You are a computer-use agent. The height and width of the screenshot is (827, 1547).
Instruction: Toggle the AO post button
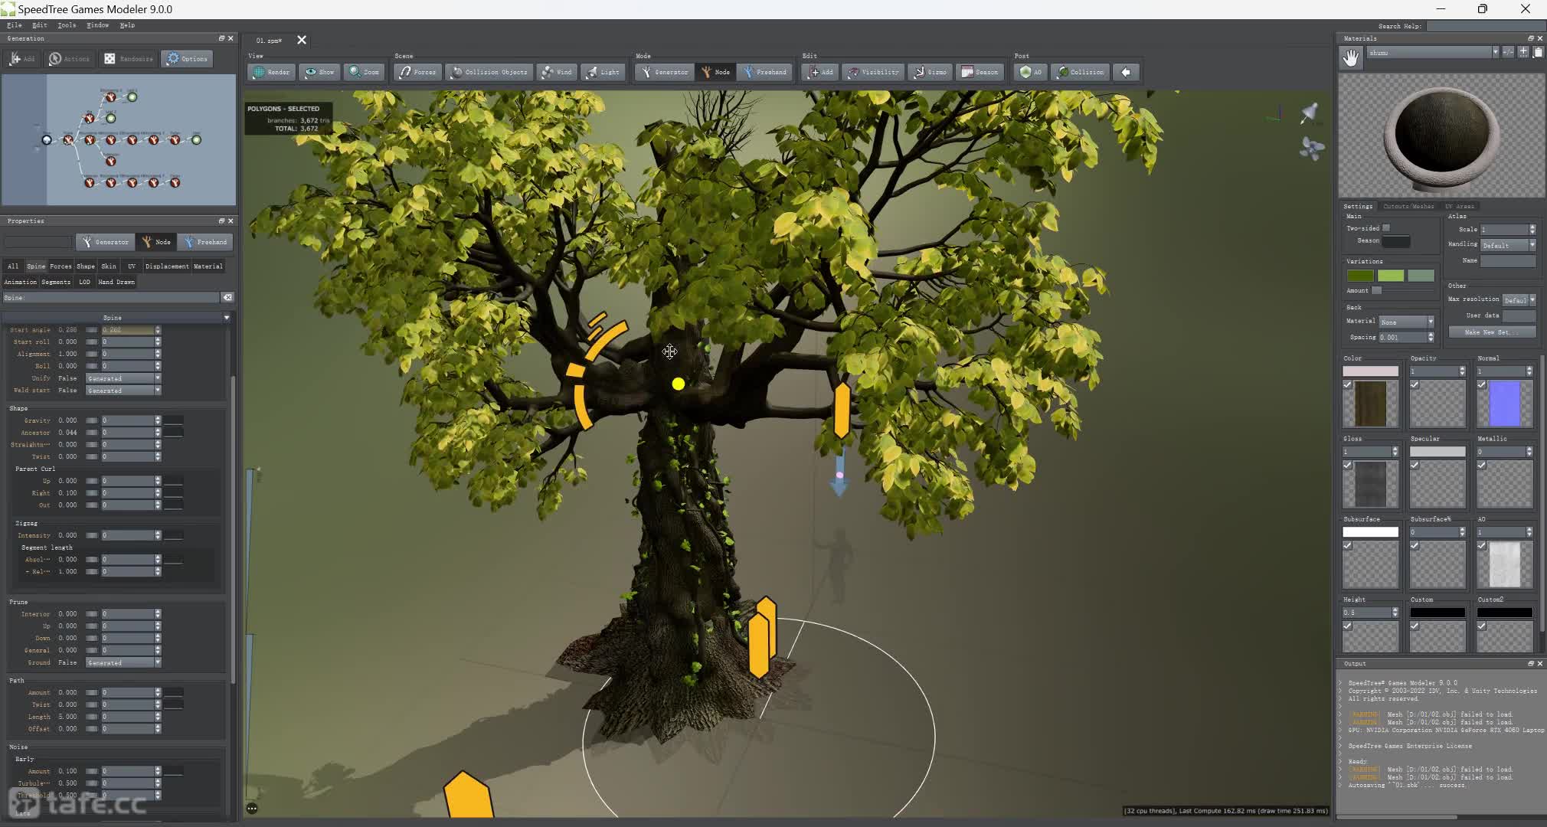coord(1030,72)
